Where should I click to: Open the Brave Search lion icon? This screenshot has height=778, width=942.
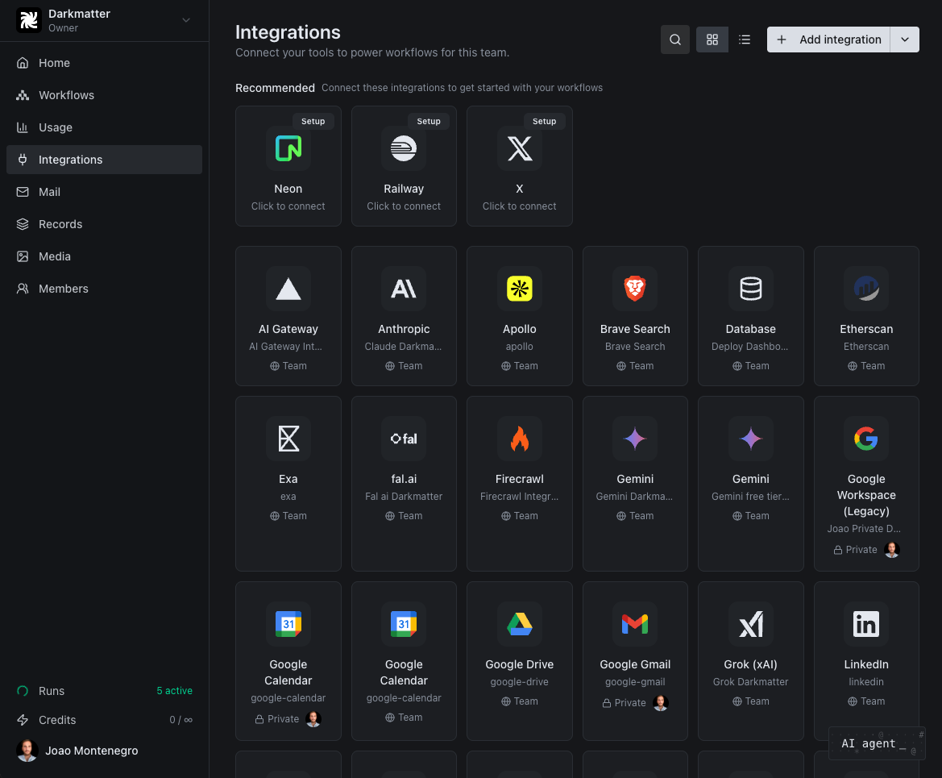(635, 289)
